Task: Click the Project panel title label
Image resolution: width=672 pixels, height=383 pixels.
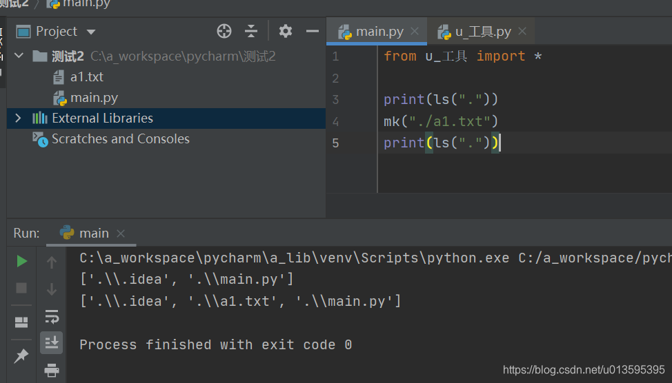Action: click(56, 31)
